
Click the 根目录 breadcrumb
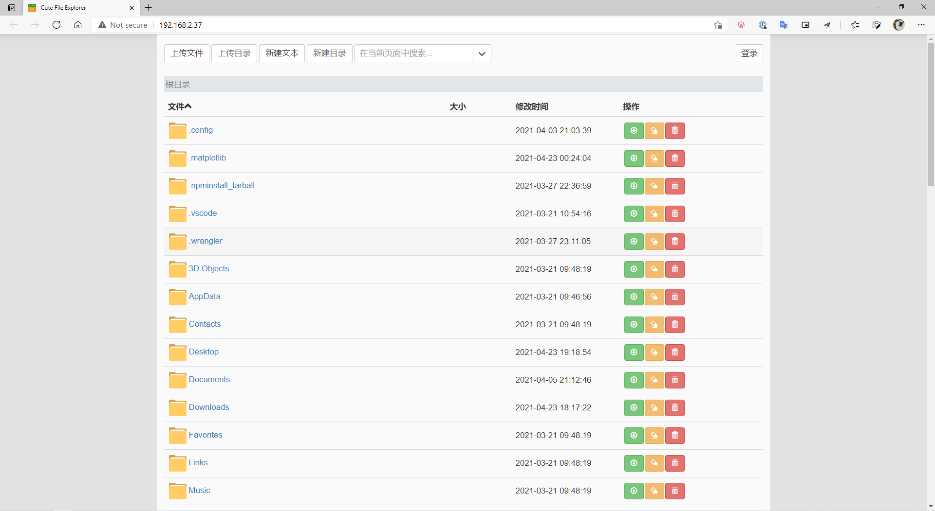178,85
